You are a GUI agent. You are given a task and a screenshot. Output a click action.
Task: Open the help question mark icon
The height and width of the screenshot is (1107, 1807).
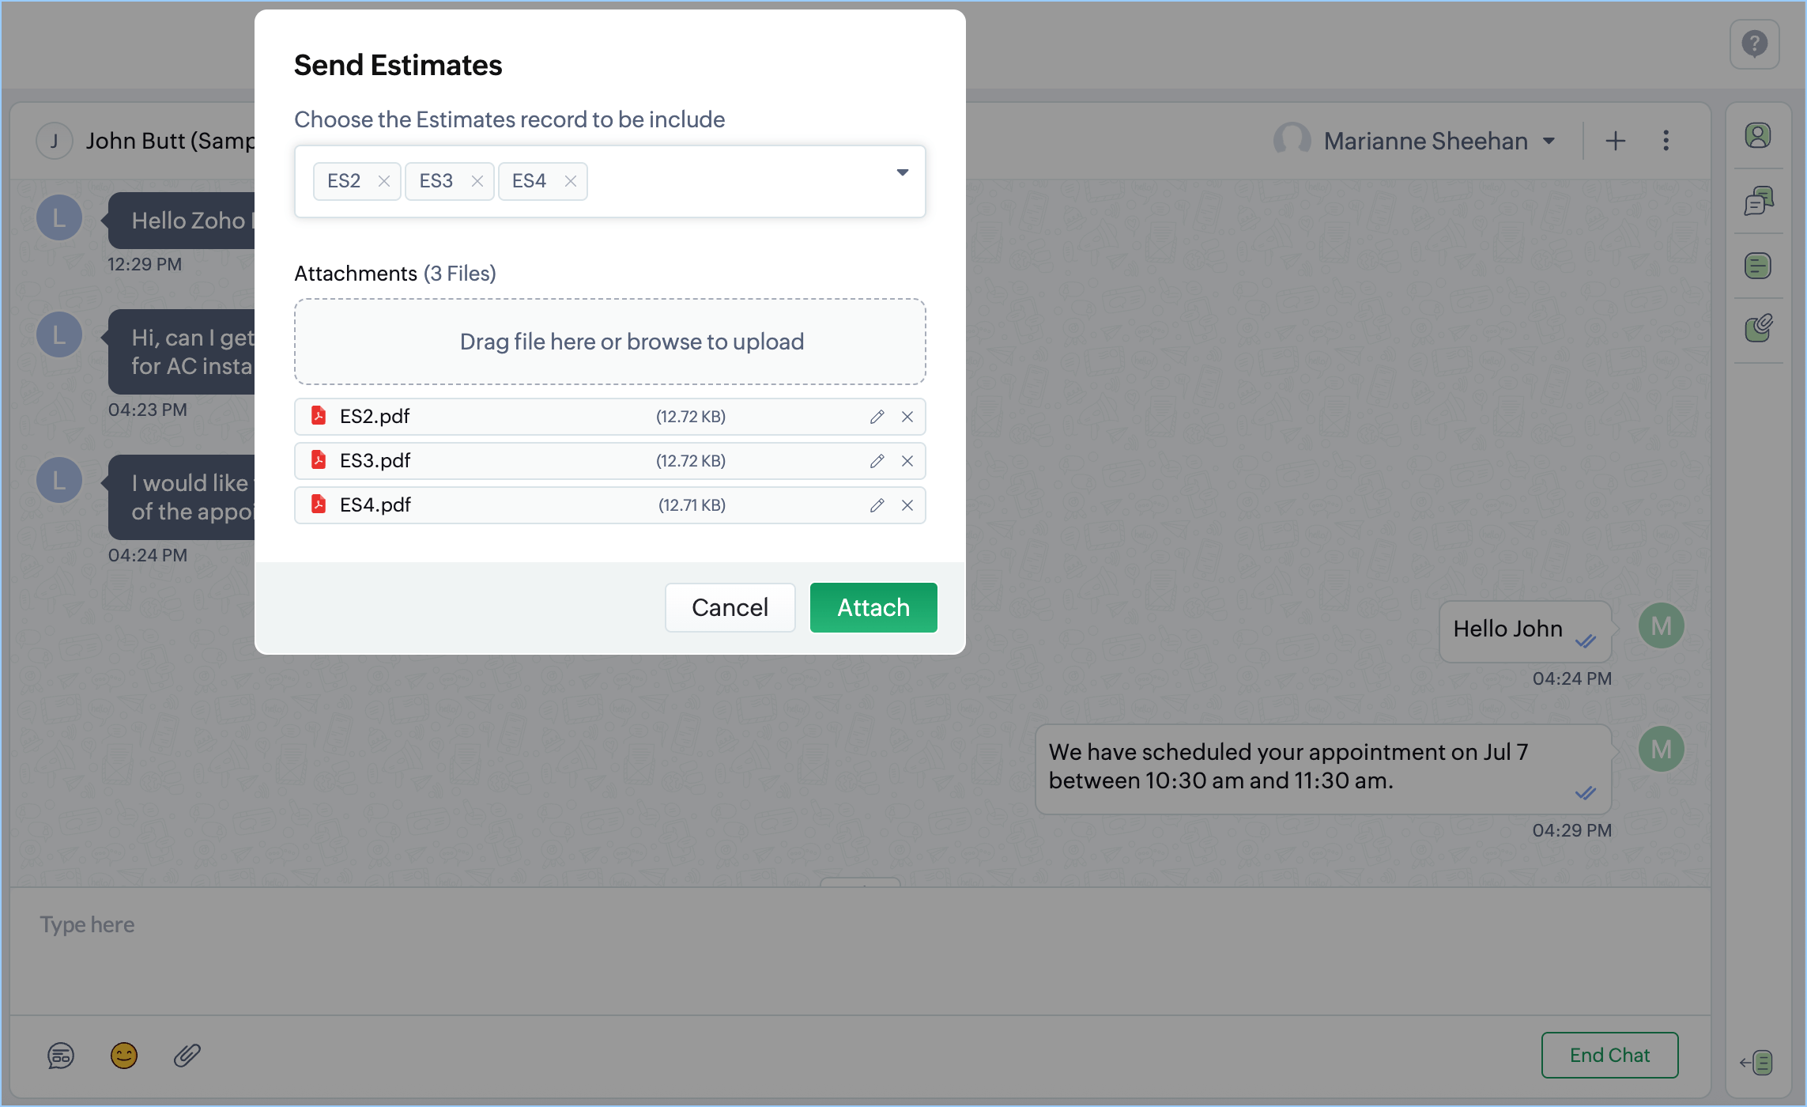tap(1754, 44)
